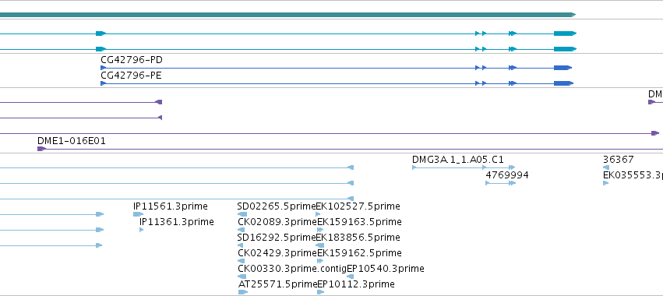Select the thick teal gene bar at top
Screen dimensions: 663x296
click(x=287, y=15)
